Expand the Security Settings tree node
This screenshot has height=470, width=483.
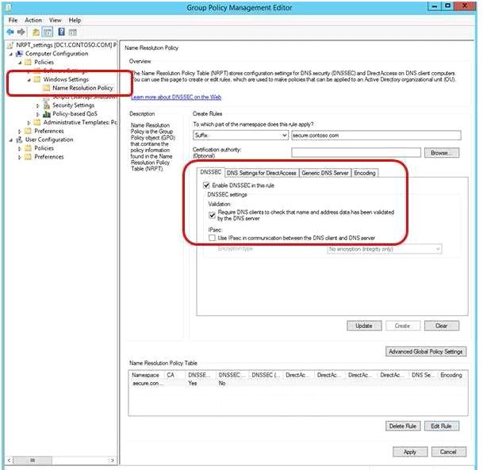tap(38, 105)
